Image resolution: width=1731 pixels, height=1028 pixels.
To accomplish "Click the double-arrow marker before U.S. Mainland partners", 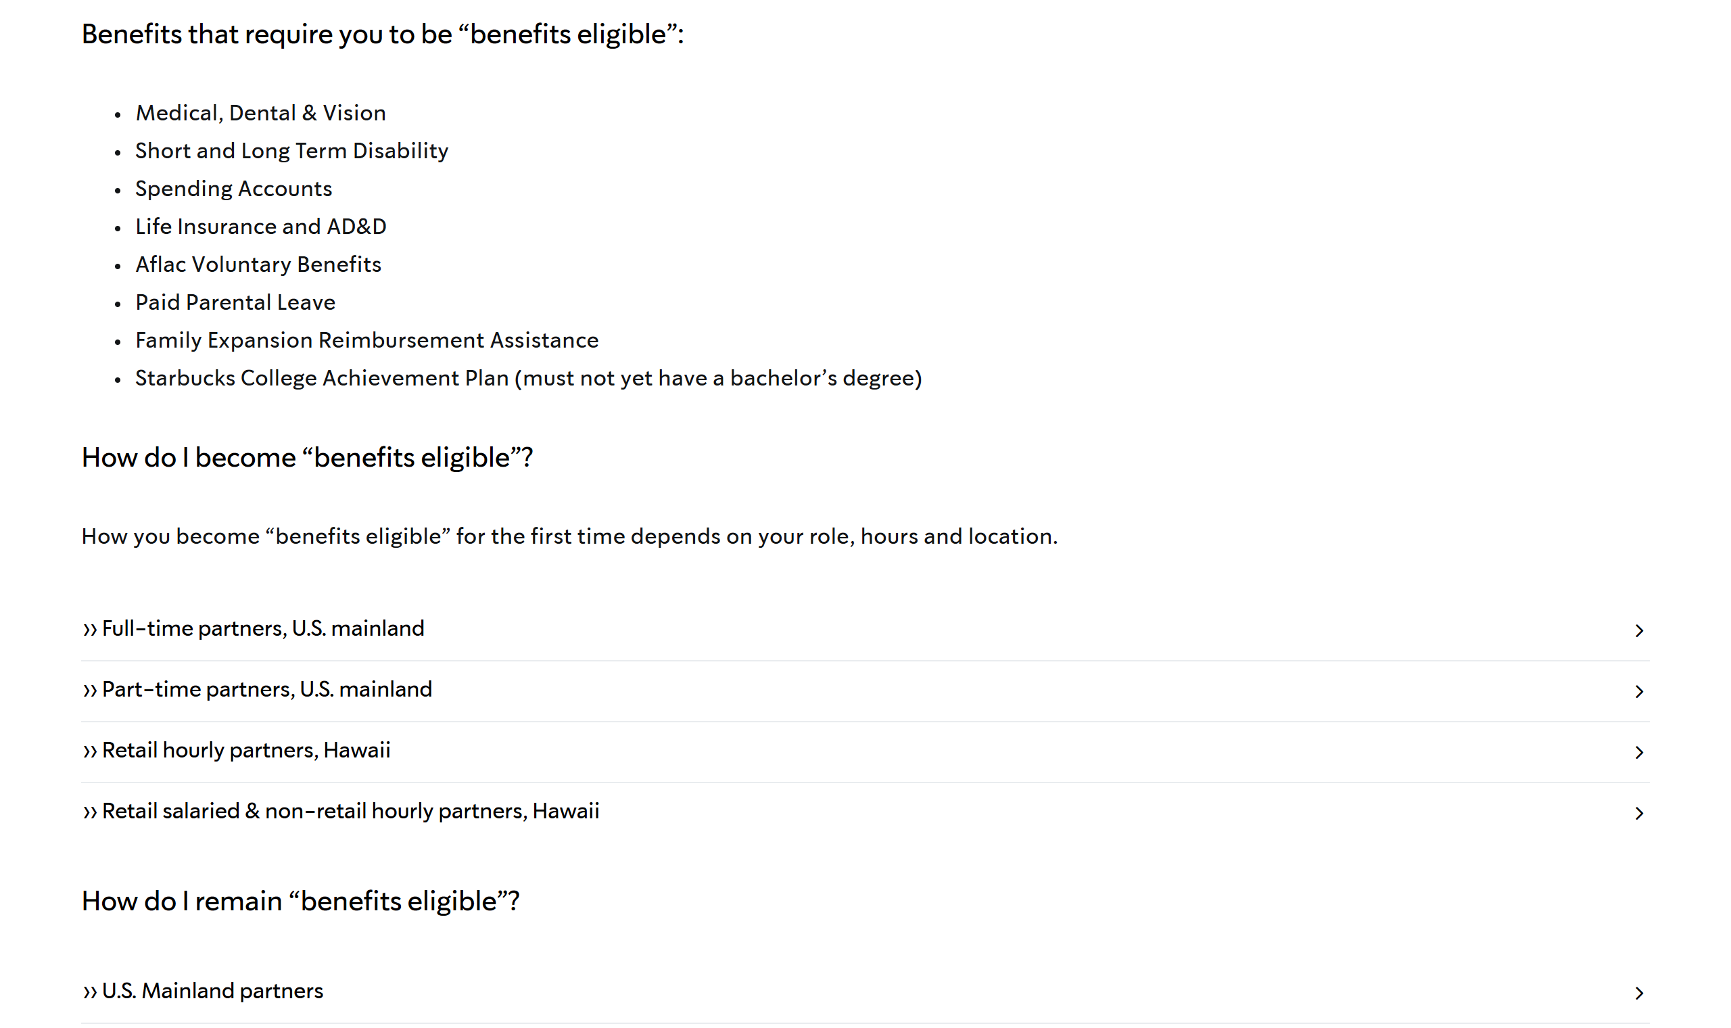I will [89, 993].
